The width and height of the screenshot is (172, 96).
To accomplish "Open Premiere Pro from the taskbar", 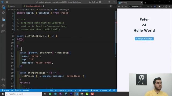I will [x=71, y=94].
